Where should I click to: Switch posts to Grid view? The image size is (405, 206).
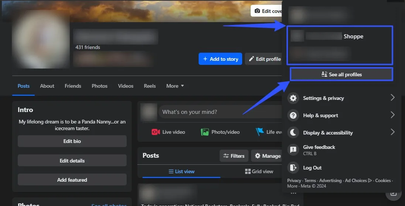tap(259, 171)
